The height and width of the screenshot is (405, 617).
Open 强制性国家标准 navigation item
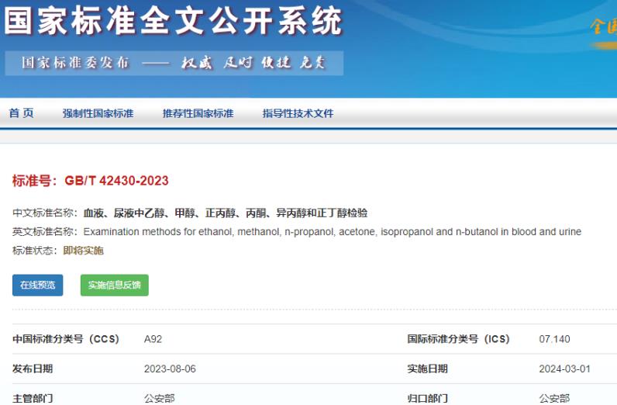(x=98, y=113)
